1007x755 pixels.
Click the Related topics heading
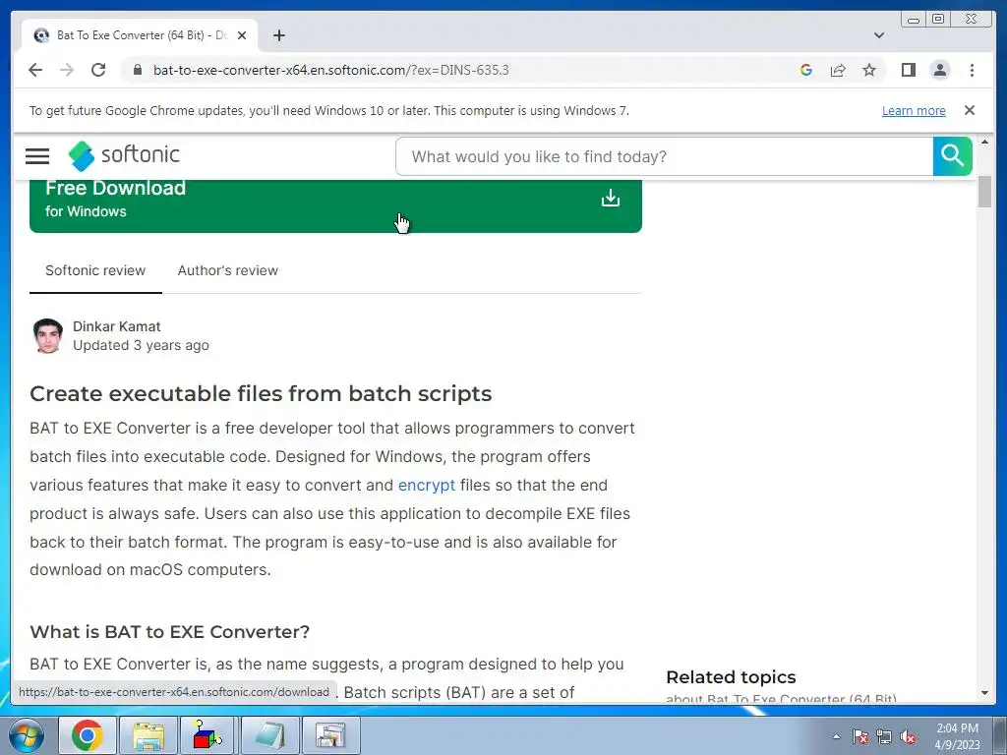point(731,677)
